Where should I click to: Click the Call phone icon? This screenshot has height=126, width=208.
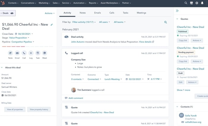tap(24, 53)
